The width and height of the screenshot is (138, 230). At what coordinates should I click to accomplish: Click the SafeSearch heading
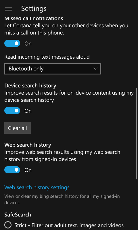(18, 214)
